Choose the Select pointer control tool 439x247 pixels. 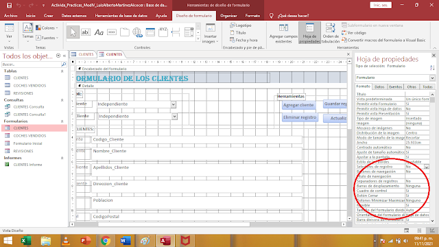73,32
